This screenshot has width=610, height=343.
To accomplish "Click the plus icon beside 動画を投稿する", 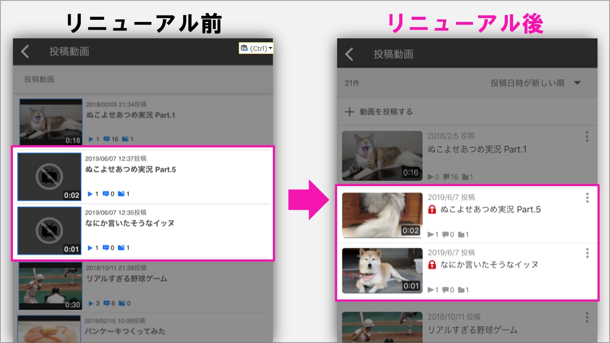I will tap(350, 112).
